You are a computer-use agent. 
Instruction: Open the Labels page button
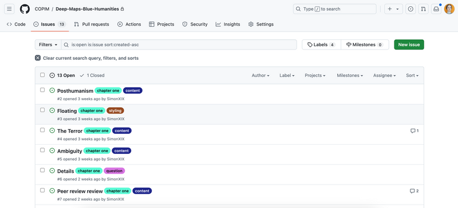tap(321, 44)
